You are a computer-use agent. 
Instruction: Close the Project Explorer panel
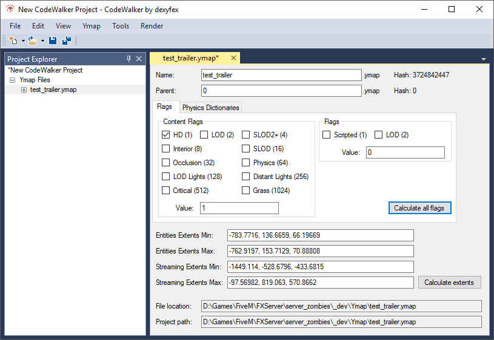point(139,59)
